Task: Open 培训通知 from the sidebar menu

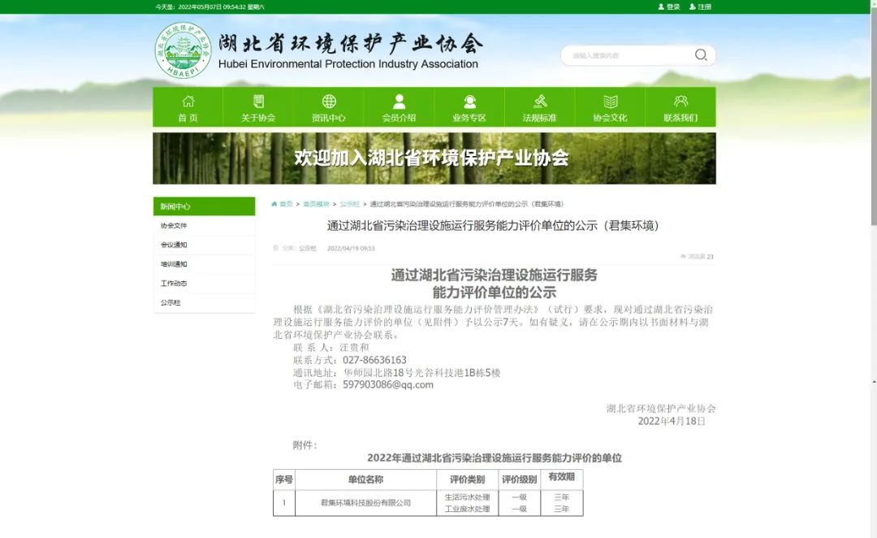Action: (174, 264)
